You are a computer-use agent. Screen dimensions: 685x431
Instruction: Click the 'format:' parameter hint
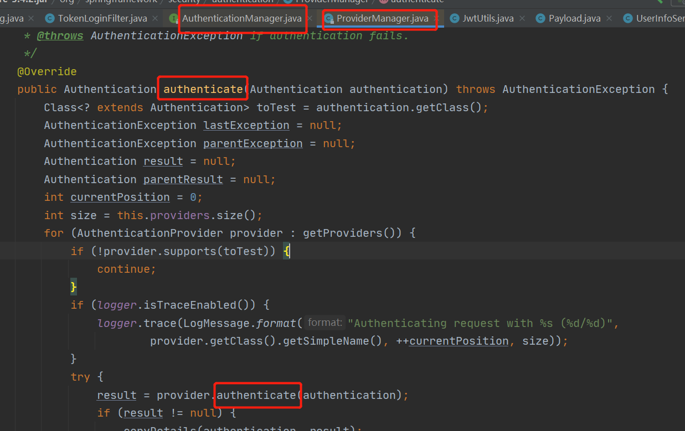[x=325, y=323]
